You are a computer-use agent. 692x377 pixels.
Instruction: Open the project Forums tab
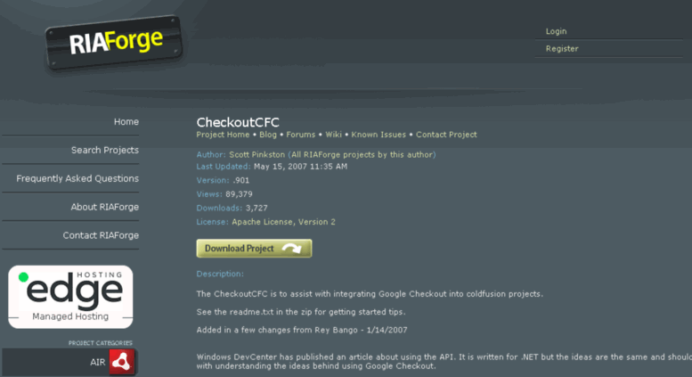[300, 135]
